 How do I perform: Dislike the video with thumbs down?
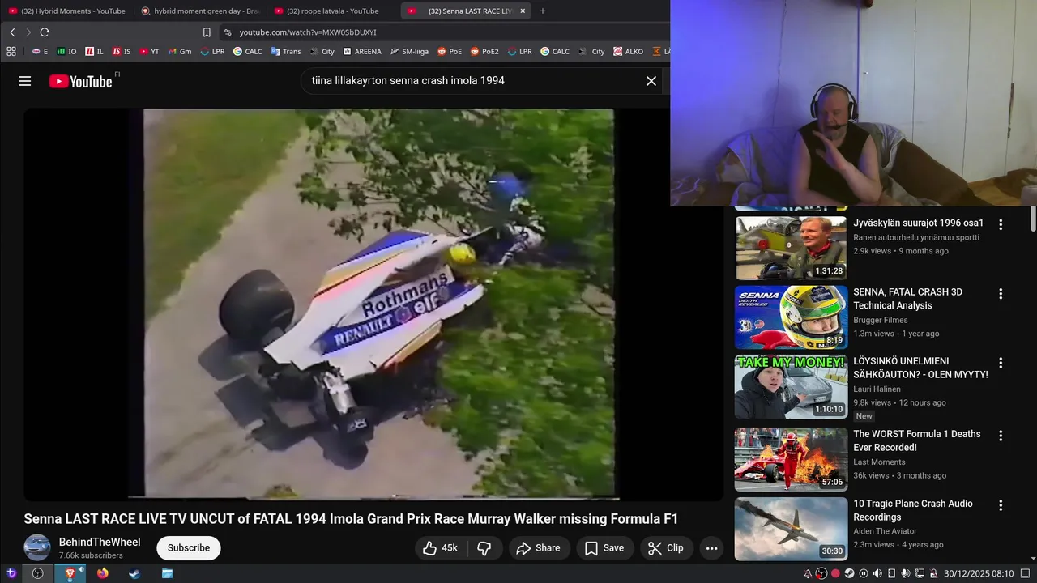click(x=484, y=548)
